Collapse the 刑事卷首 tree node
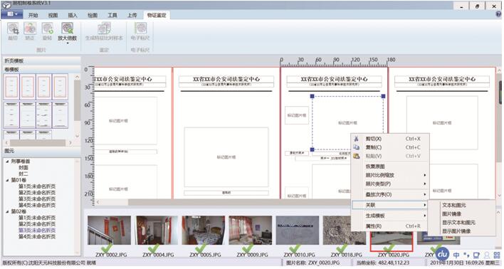Screen dimensions: 504x269 7,162
